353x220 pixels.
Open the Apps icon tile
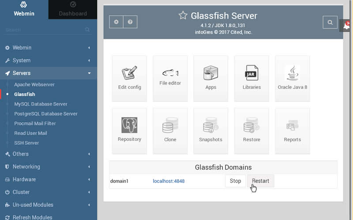click(x=211, y=78)
